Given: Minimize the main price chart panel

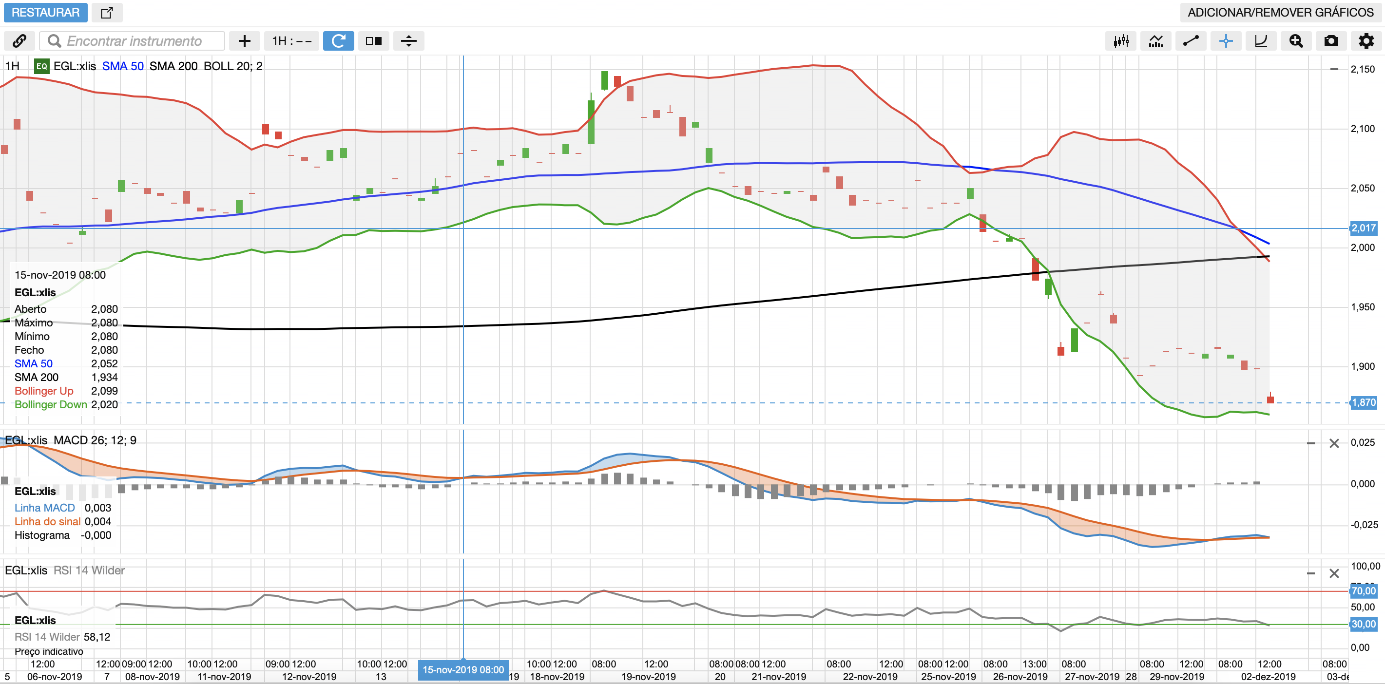Looking at the screenshot, I should [x=1334, y=69].
